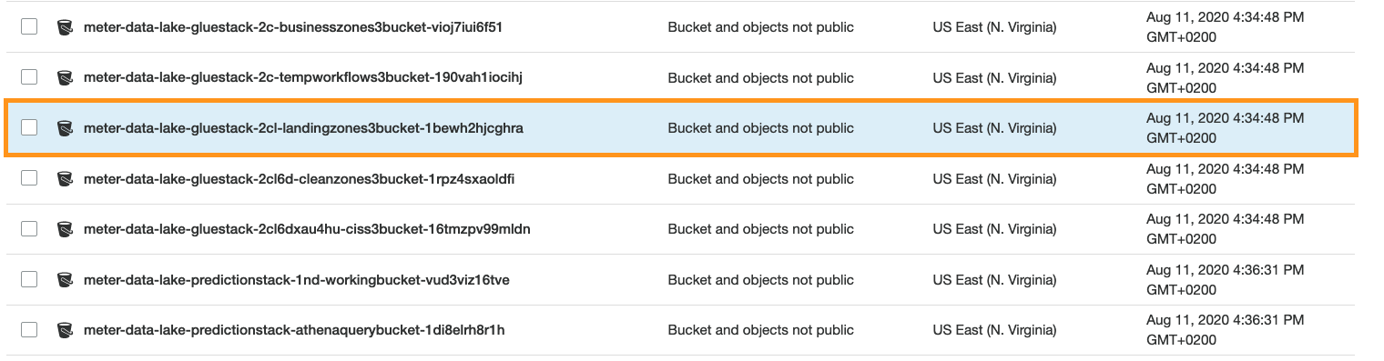
Task: Click bucket icon beside ciss3bucket row
Action: (65, 229)
